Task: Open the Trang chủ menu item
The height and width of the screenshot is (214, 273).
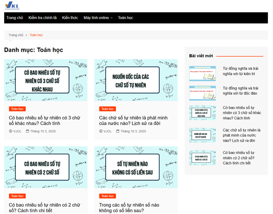Action: tap(15, 18)
